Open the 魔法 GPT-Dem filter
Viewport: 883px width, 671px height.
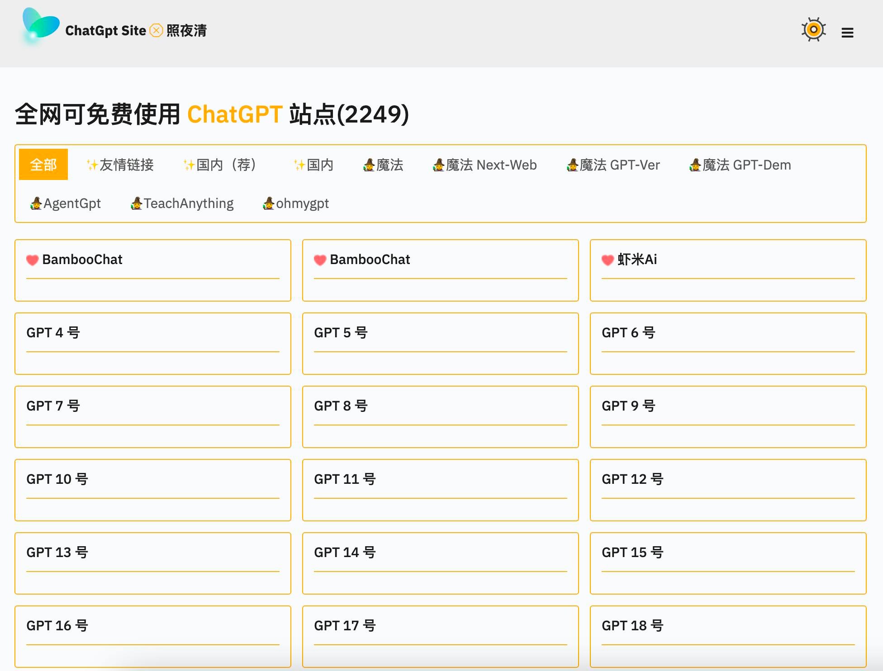pyautogui.click(x=739, y=165)
